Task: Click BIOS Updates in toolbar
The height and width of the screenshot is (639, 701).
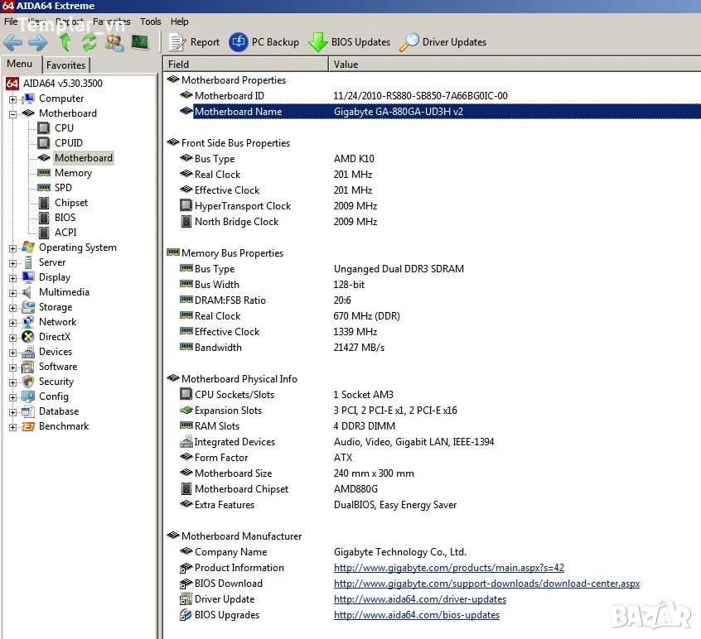Action: (349, 42)
